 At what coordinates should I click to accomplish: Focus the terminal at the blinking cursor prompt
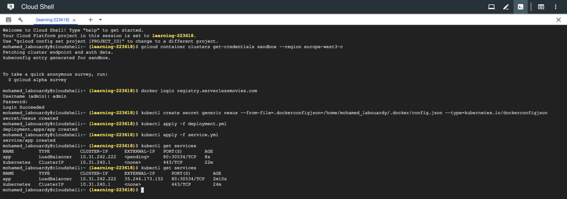142,190
